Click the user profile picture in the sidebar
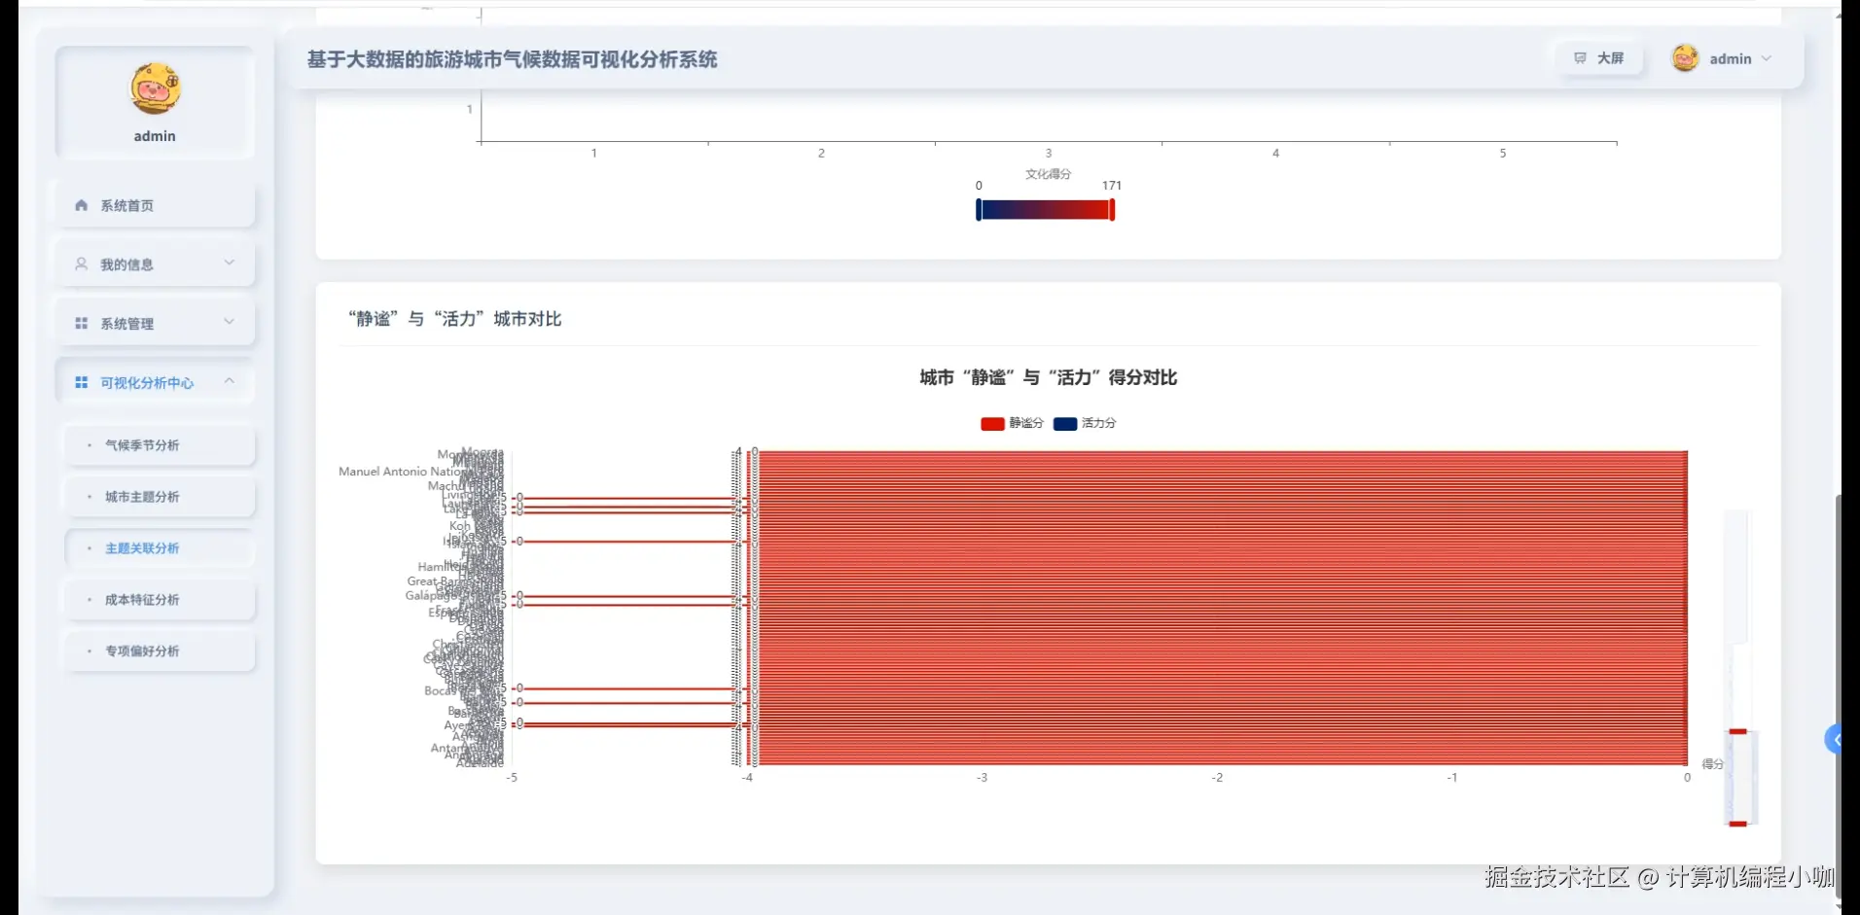The image size is (1860, 915). pos(155,88)
